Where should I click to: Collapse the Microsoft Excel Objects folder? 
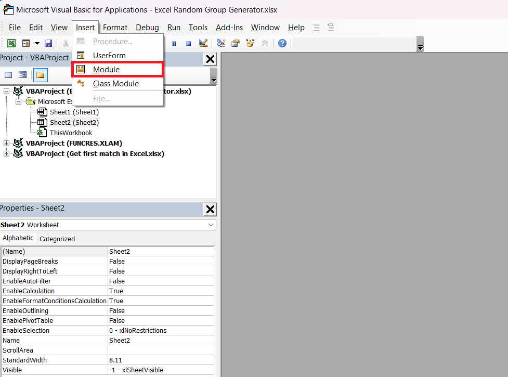click(x=19, y=102)
